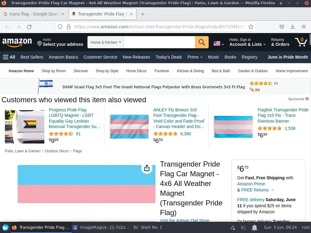The height and width of the screenshot is (233, 311).
Task: Open Amazon Basics nav item
Action: (63, 57)
